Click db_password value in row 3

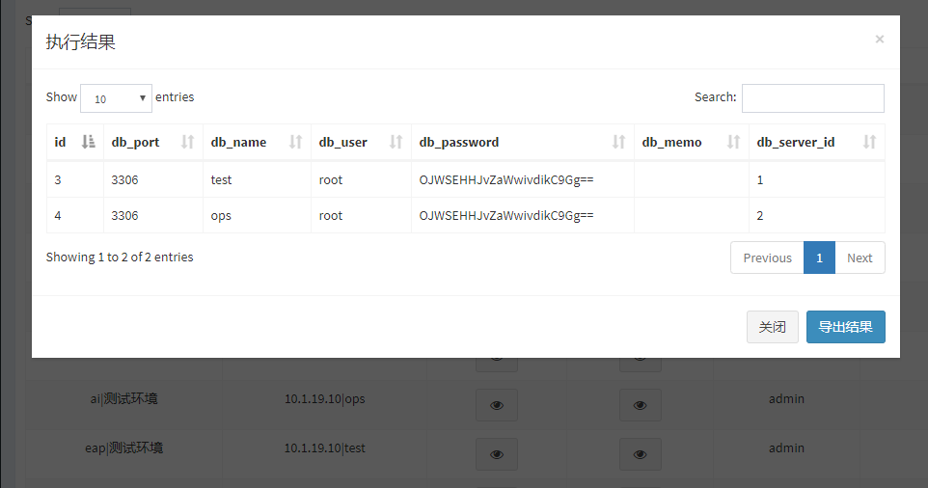(506, 179)
